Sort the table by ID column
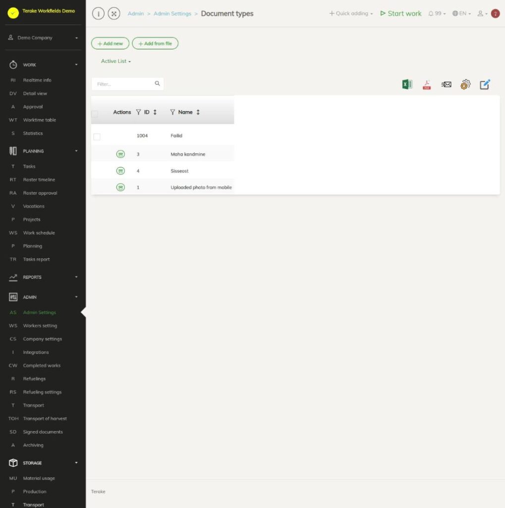This screenshot has width=505, height=508. click(x=155, y=112)
